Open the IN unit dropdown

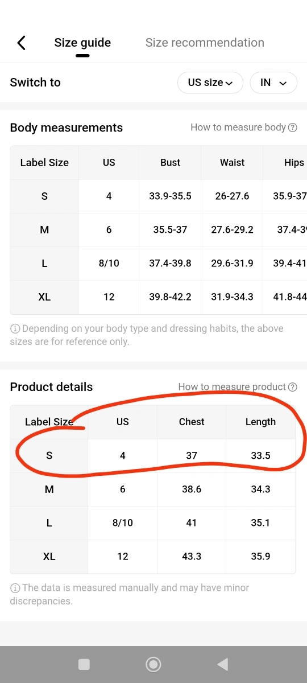[x=273, y=83]
